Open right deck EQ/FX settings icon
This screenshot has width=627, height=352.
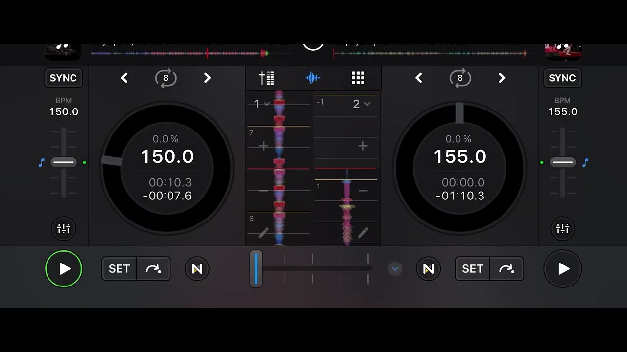pyautogui.click(x=563, y=228)
